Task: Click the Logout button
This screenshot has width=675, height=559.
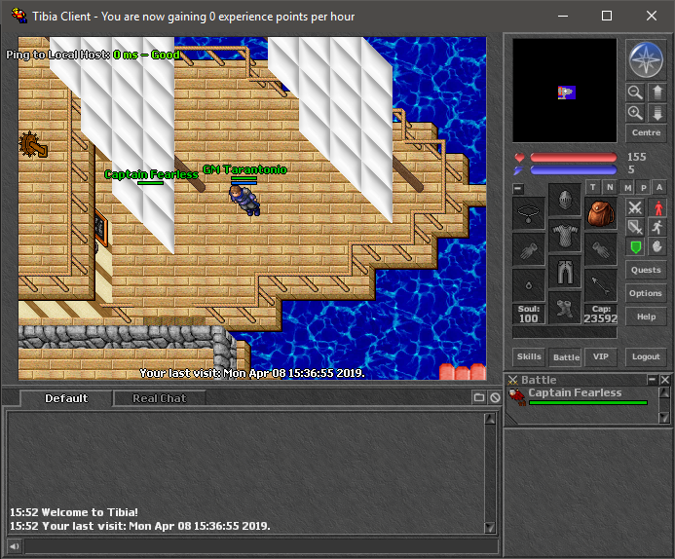Action: coord(646,356)
